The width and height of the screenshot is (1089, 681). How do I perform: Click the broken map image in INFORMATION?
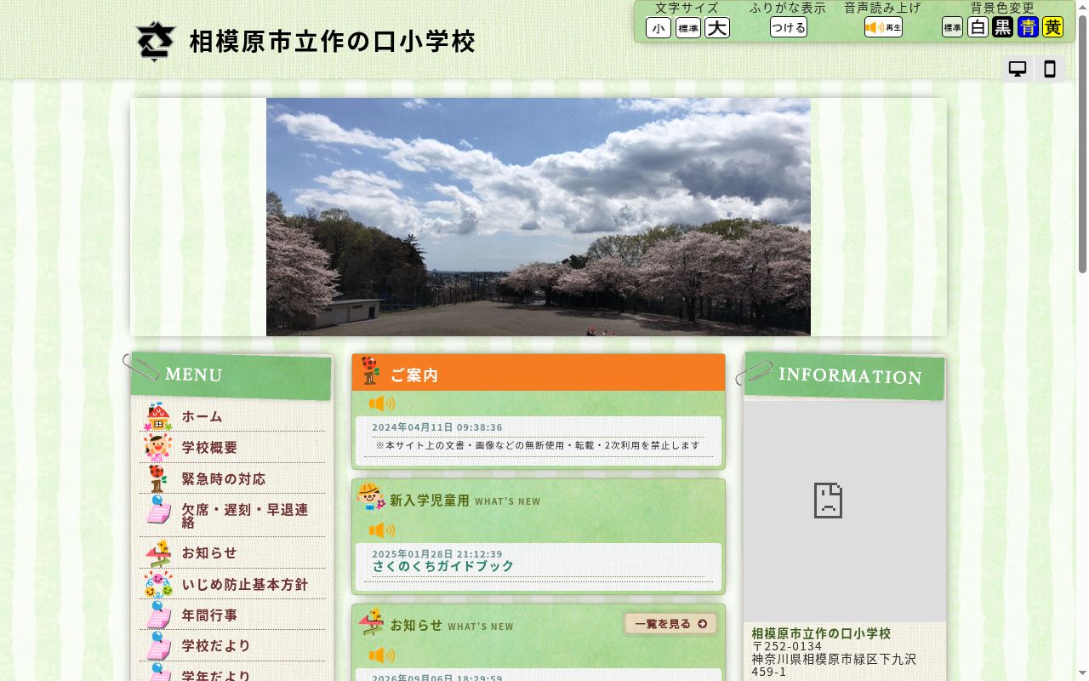click(x=845, y=511)
